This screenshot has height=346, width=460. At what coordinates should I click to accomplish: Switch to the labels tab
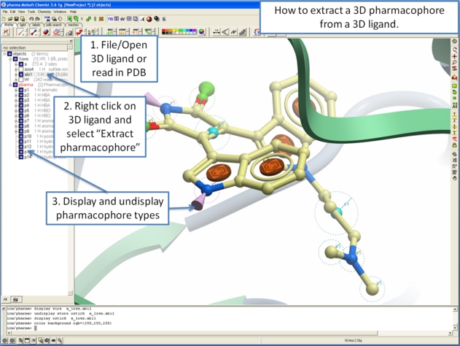(36, 25)
